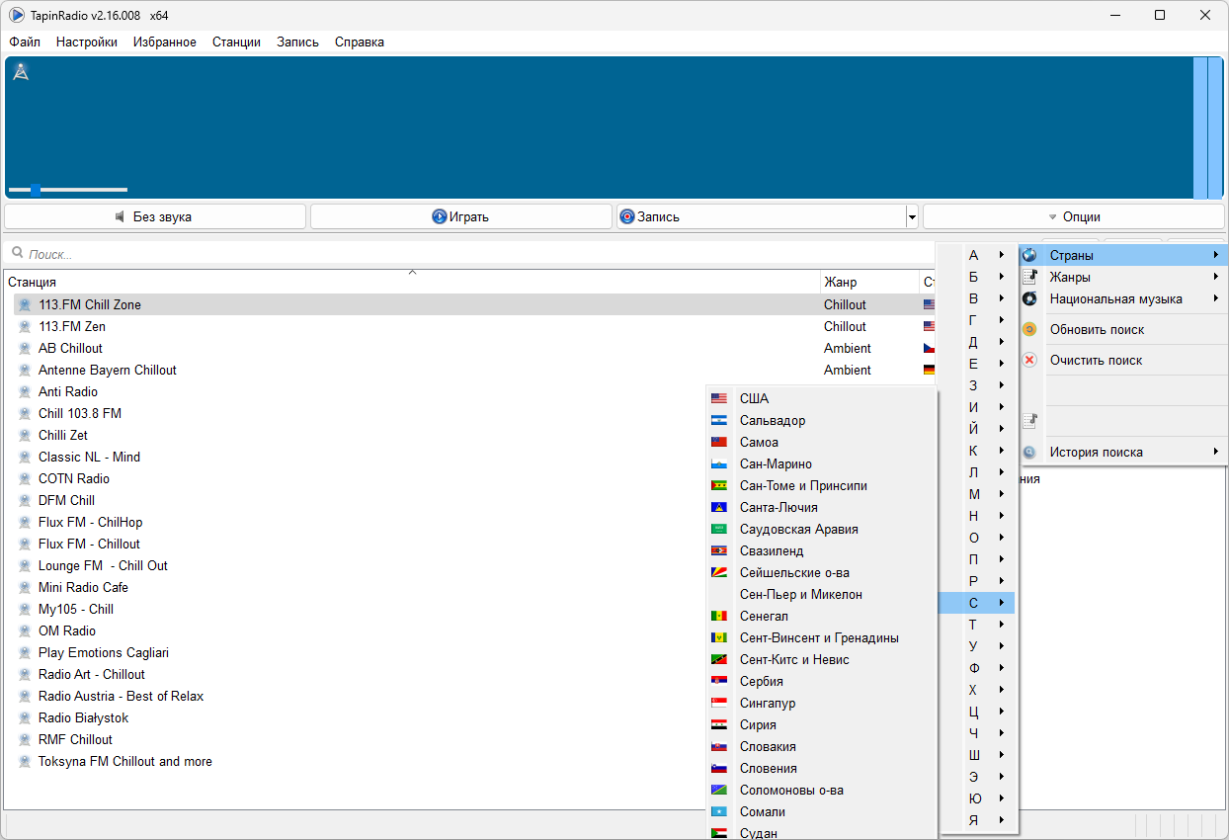
Task: Sort by the Станция column header
Action: pyautogui.click(x=412, y=282)
